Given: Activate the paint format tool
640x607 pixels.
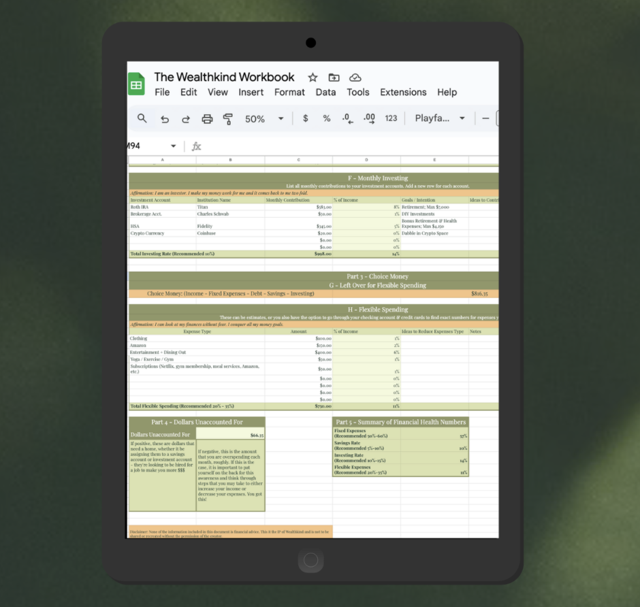Looking at the screenshot, I should pos(228,119).
